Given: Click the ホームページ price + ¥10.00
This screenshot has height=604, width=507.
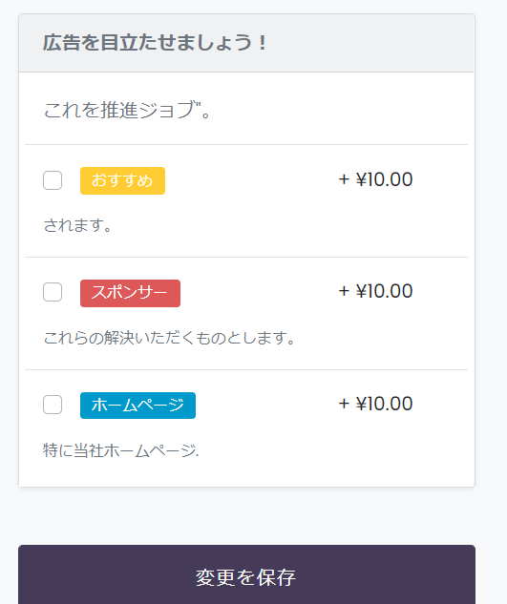Looking at the screenshot, I should pyautogui.click(x=375, y=404).
